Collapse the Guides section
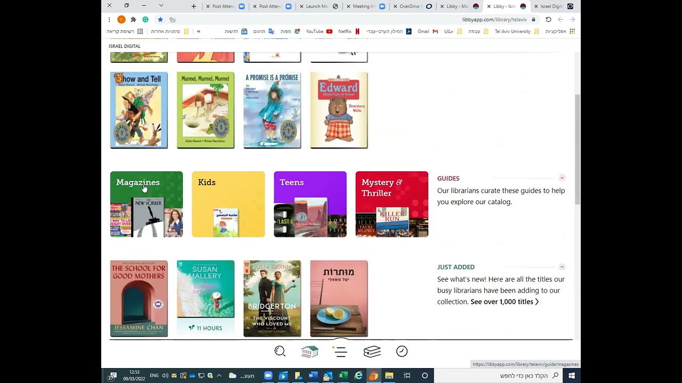 click(x=562, y=178)
